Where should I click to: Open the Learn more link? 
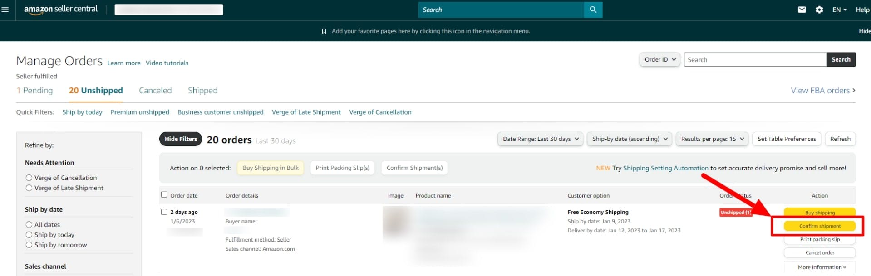(124, 63)
